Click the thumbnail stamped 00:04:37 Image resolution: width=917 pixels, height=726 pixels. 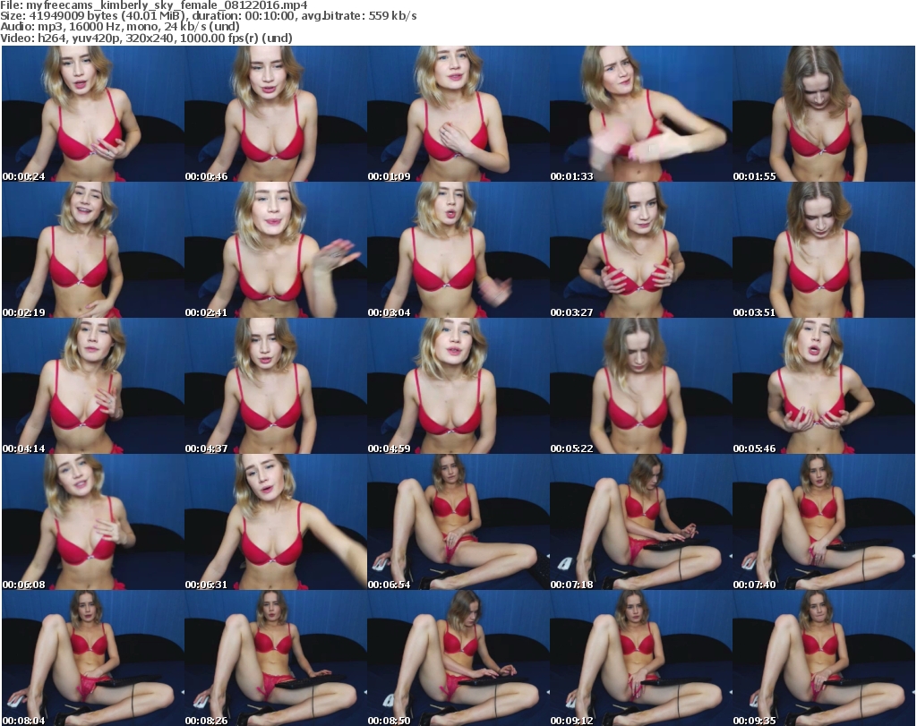click(276, 387)
